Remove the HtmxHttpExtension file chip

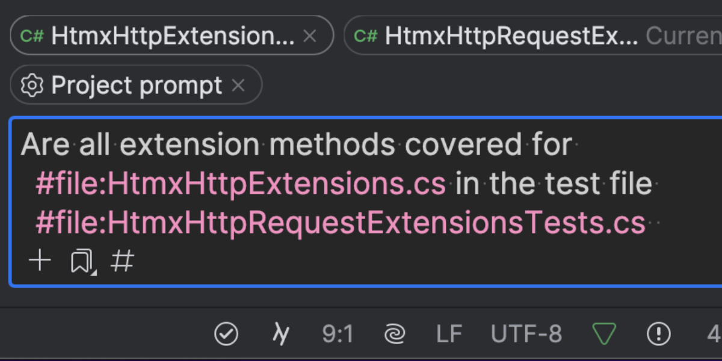coord(310,36)
